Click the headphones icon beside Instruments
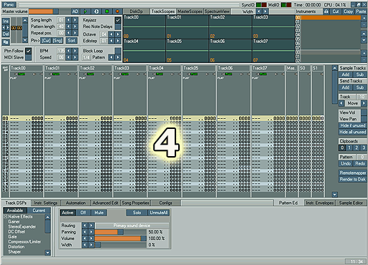 326,11
